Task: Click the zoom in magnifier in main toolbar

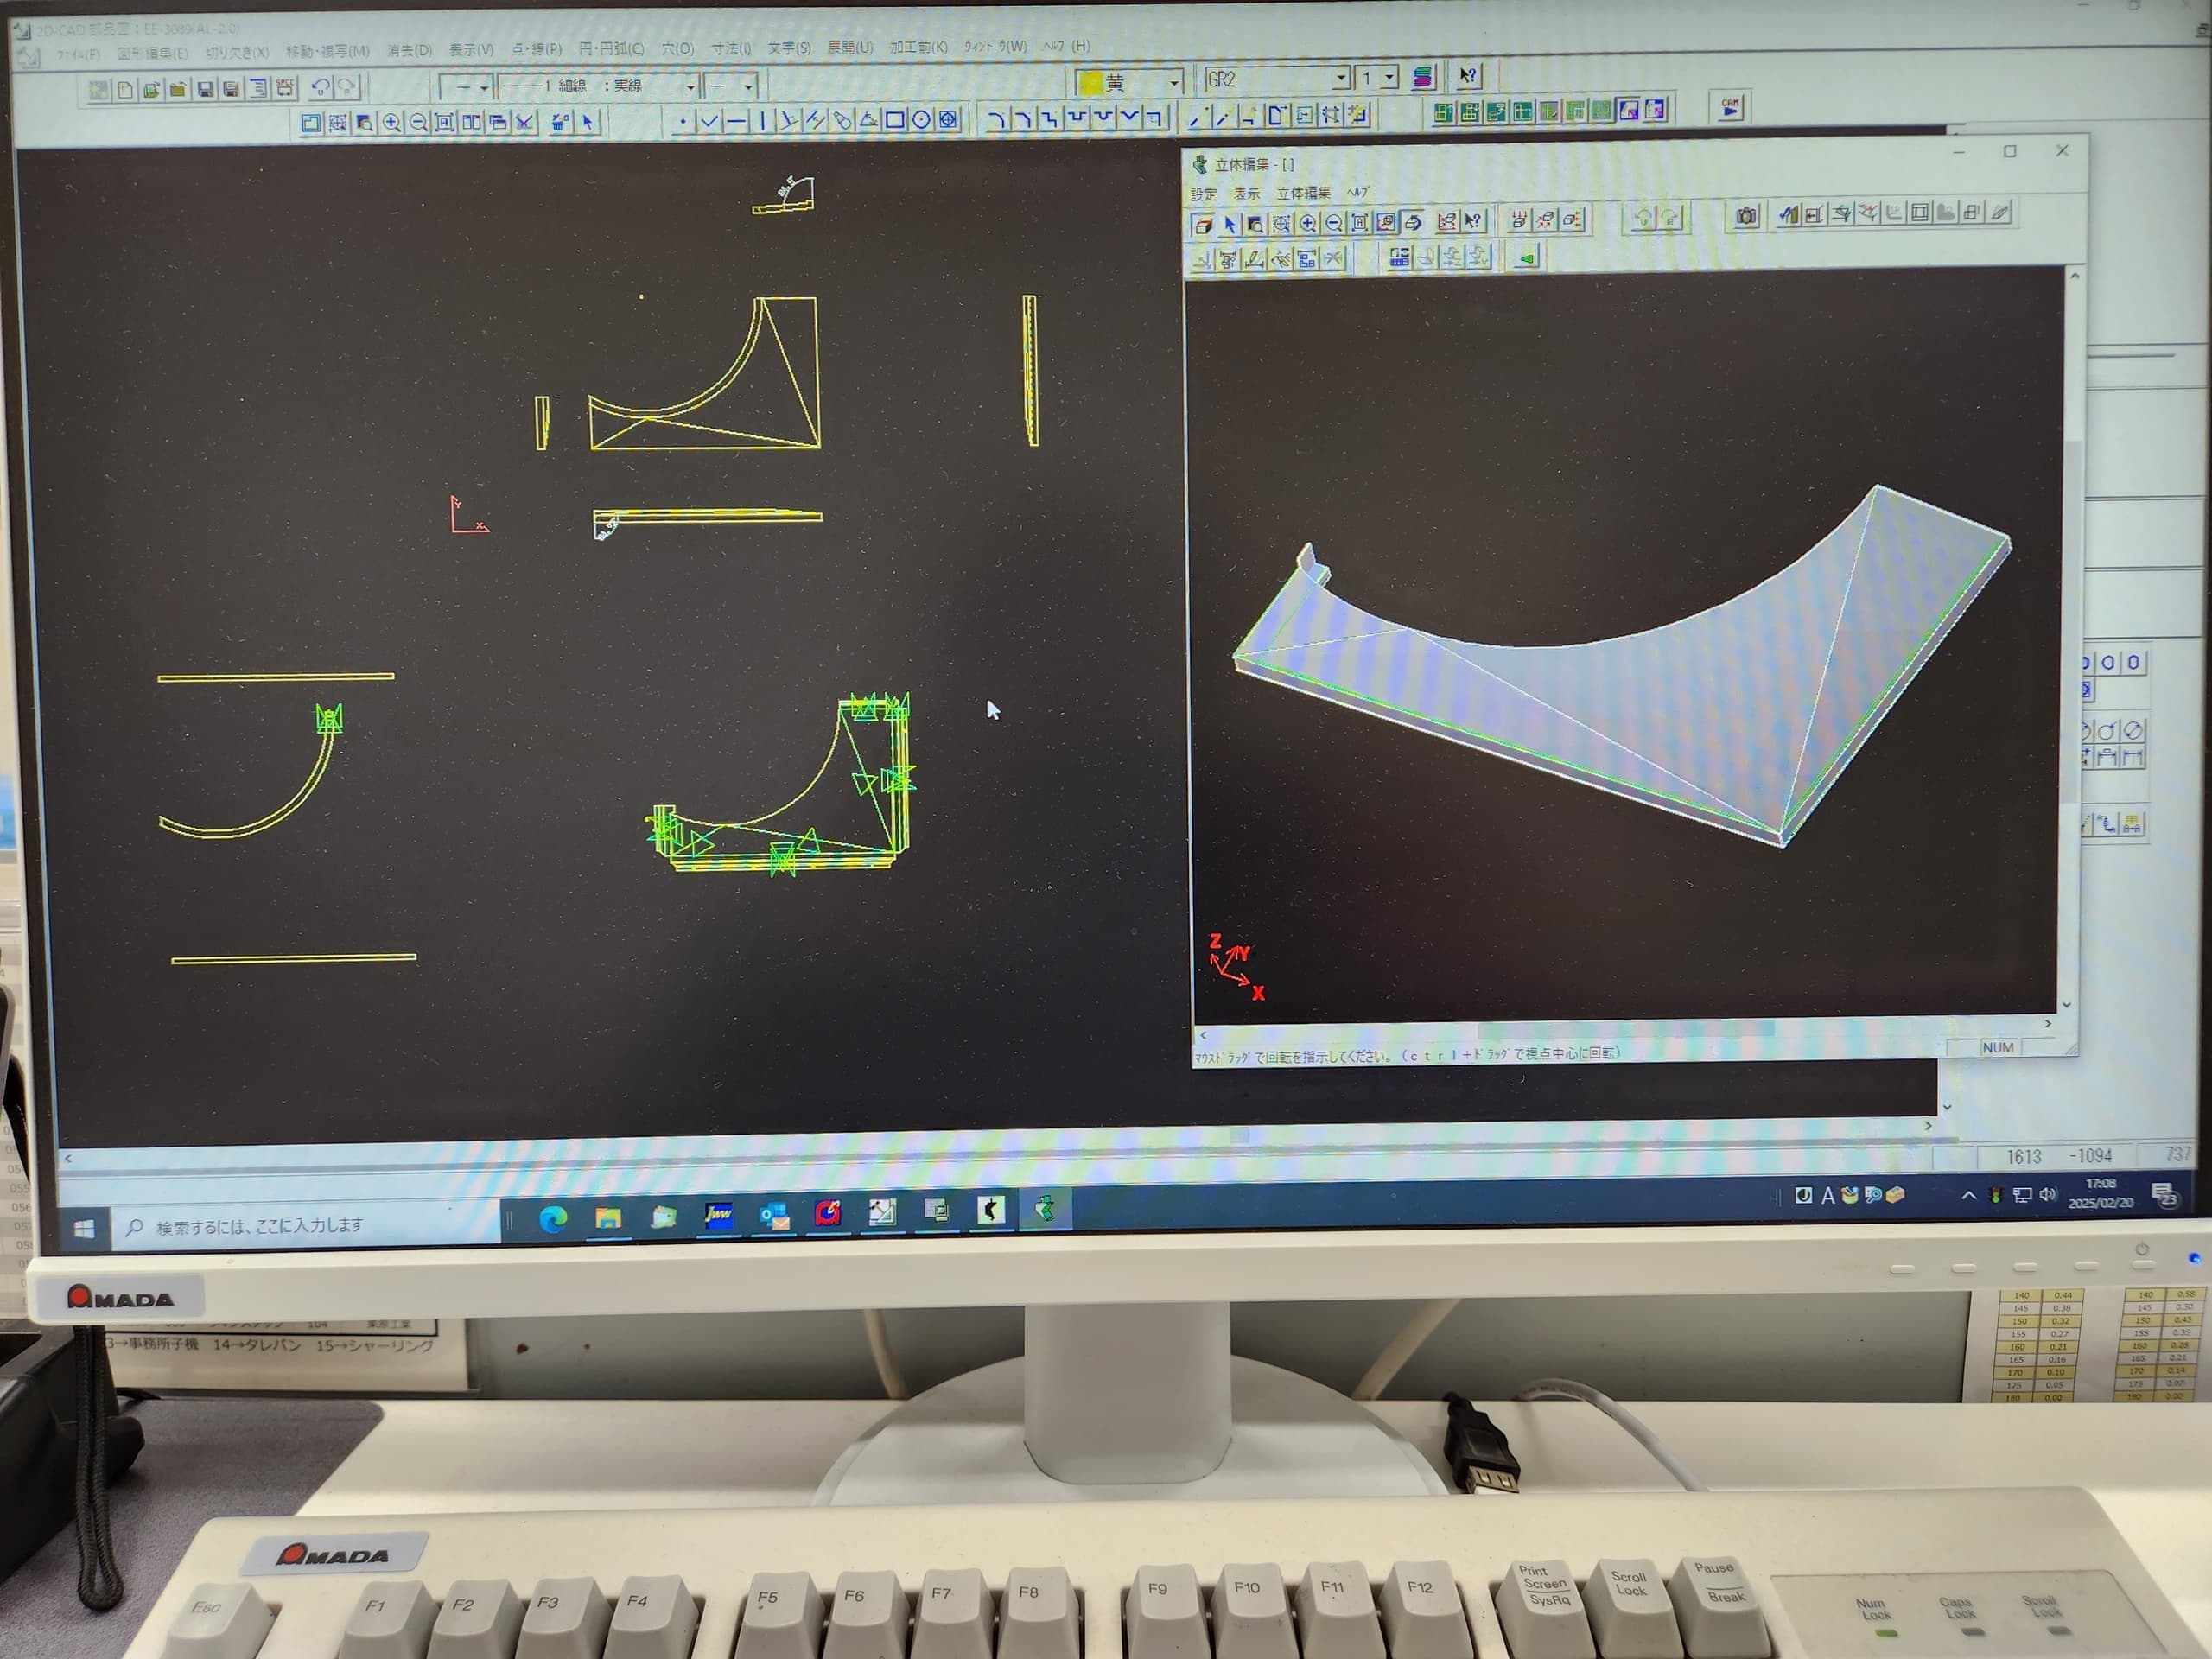Action: (x=392, y=122)
